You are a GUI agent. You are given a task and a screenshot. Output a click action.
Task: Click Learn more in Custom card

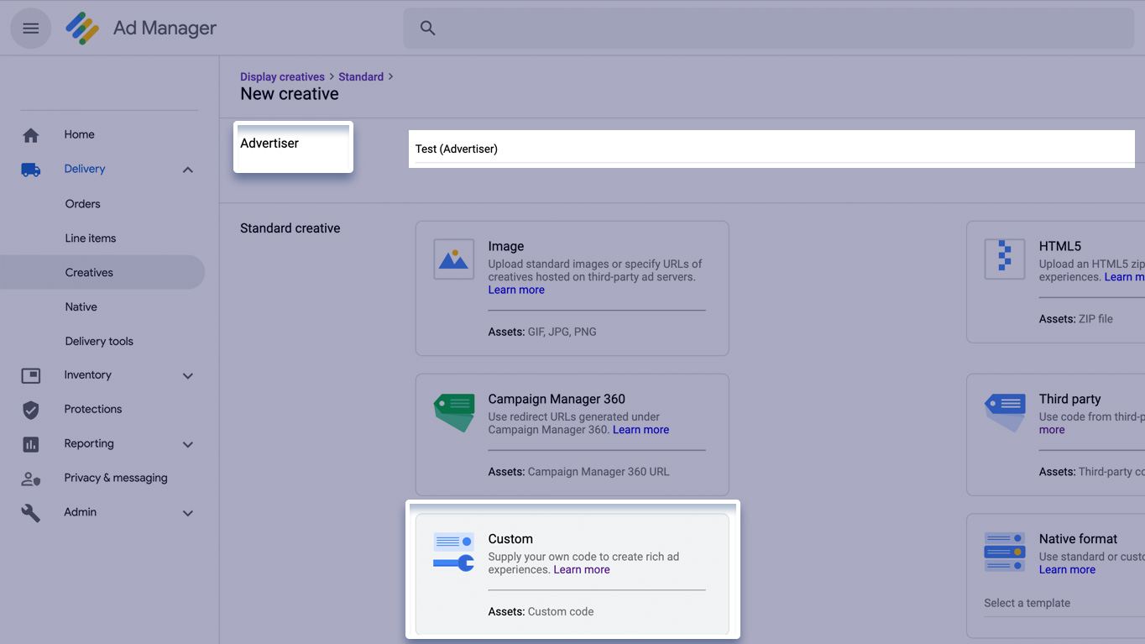click(x=582, y=570)
